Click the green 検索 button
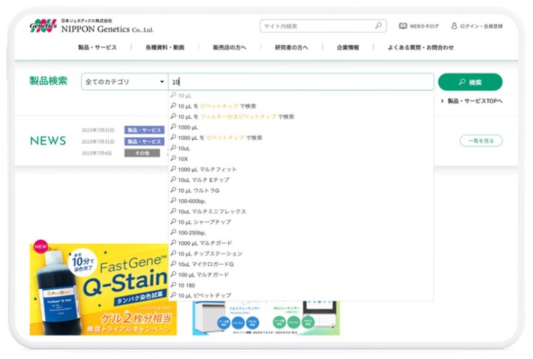Screen dimensions: 533x359 [470, 82]
